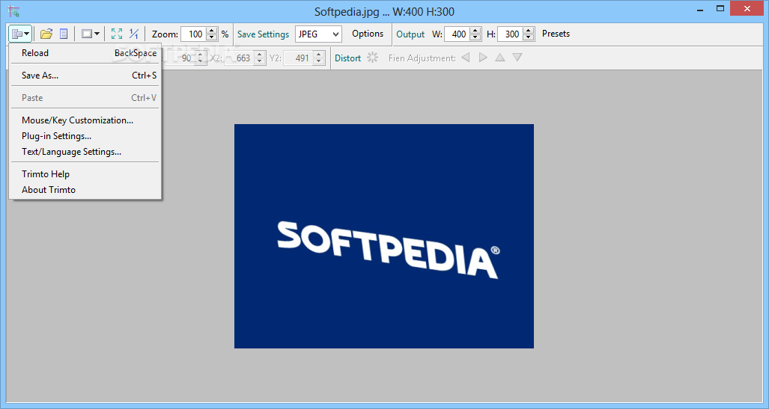
Task: Click the Y2 value field 491
Action: point(298,58)
